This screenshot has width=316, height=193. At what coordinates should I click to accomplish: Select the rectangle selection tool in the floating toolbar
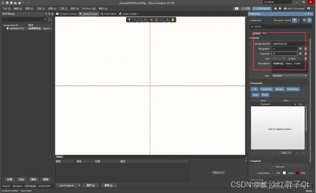pos(140,20)
